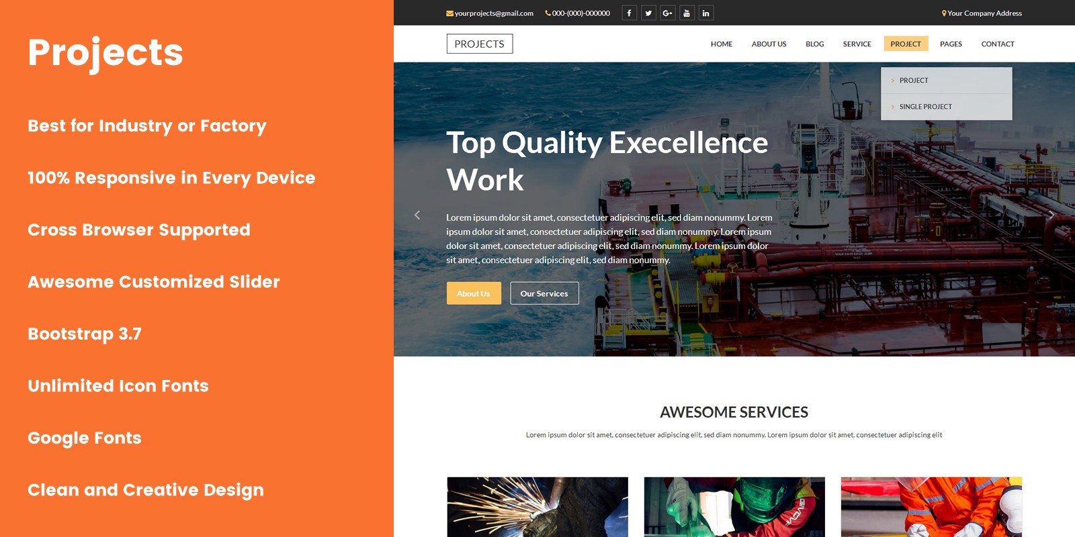Viewport: 1075px width, 537px height.
Task: Click the 000-(000)-000000 phone number
Action: (581, 13)
